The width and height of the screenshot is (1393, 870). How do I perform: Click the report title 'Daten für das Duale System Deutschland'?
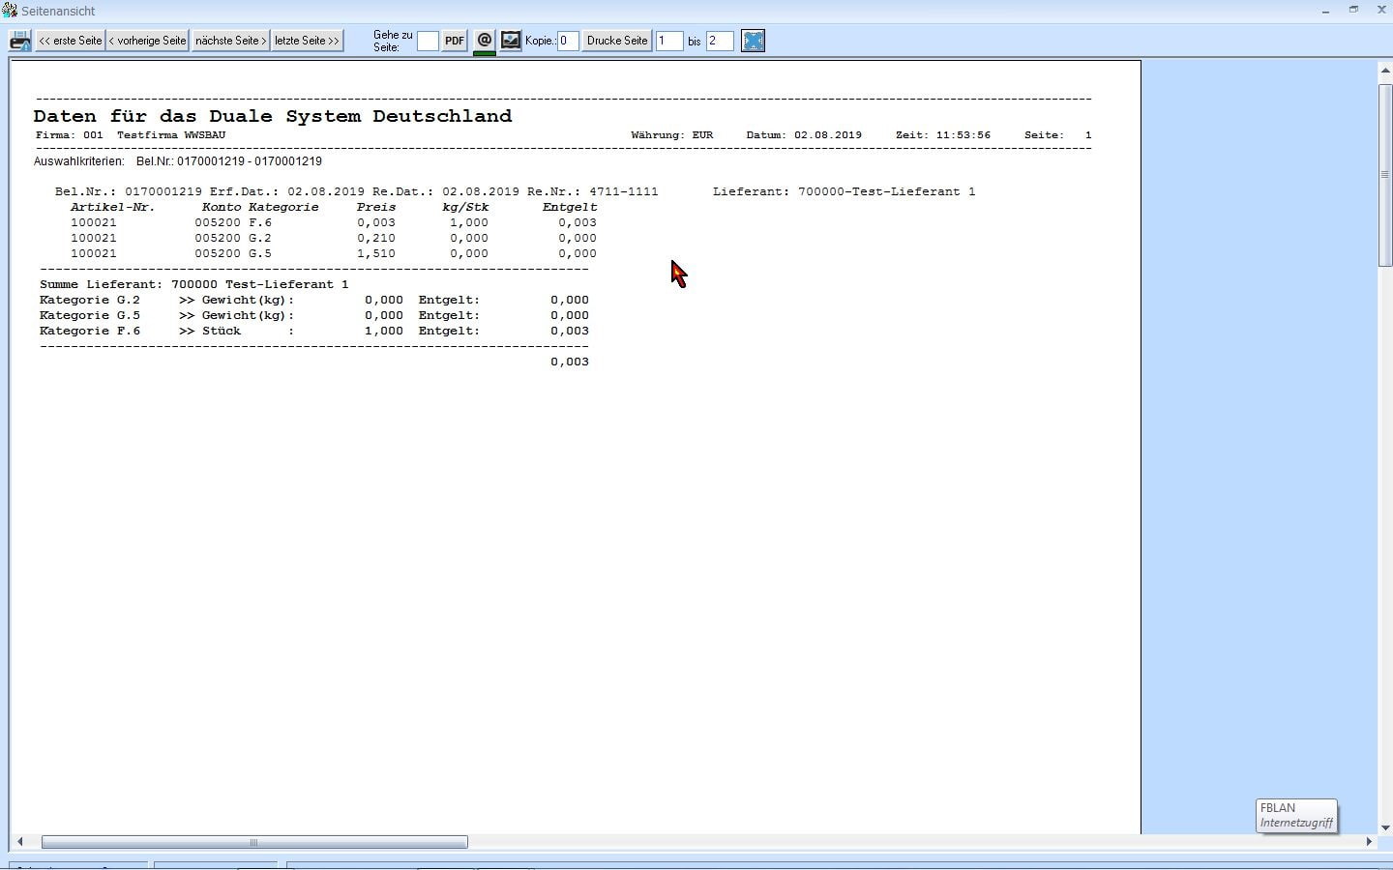[x=273, y=116]
